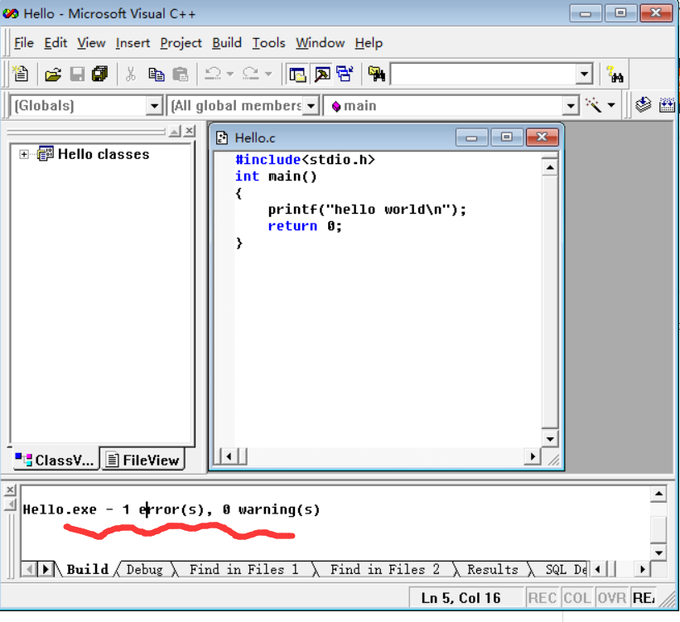The image size is (680, 622).
Task: Open the Find combo box dropdown
Action: (x=584, y=75)
